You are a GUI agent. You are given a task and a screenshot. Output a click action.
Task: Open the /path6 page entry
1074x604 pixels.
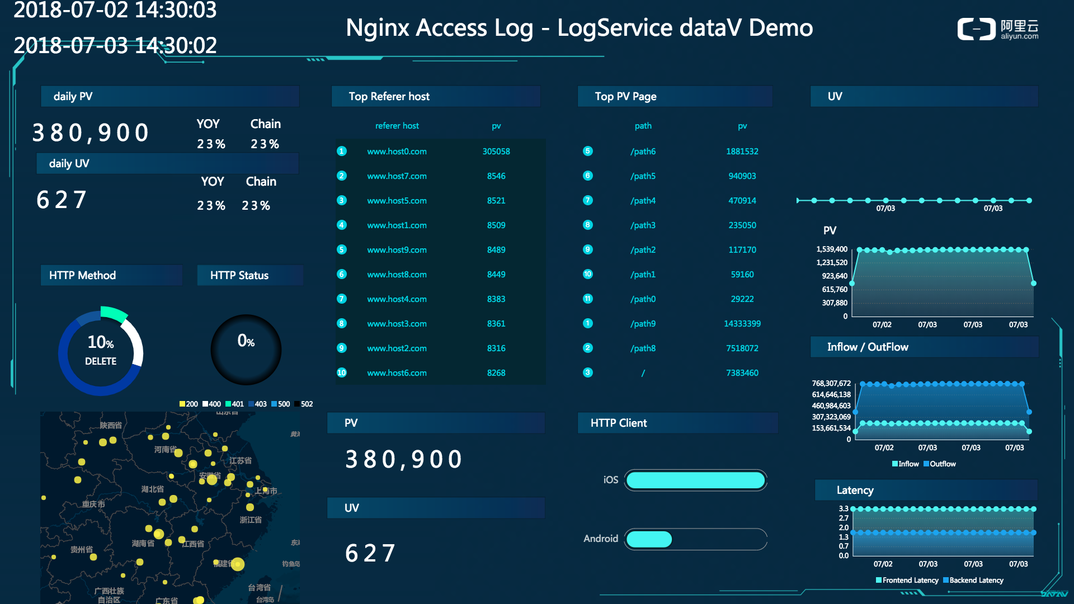643,151
